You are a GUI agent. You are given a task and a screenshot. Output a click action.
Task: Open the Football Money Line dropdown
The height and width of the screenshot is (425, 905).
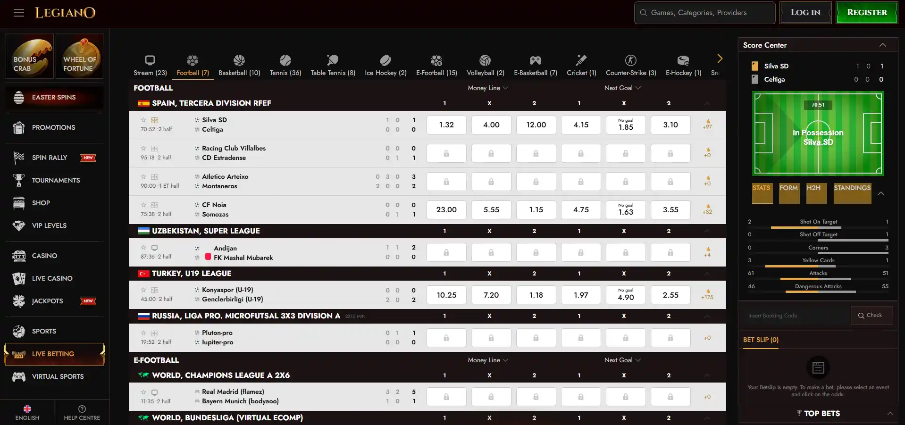point(488,88)
